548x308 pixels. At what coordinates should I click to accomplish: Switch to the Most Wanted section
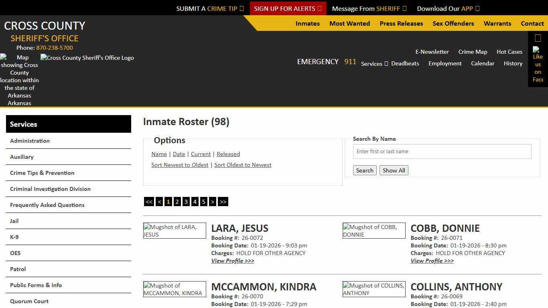coord(349,24)
